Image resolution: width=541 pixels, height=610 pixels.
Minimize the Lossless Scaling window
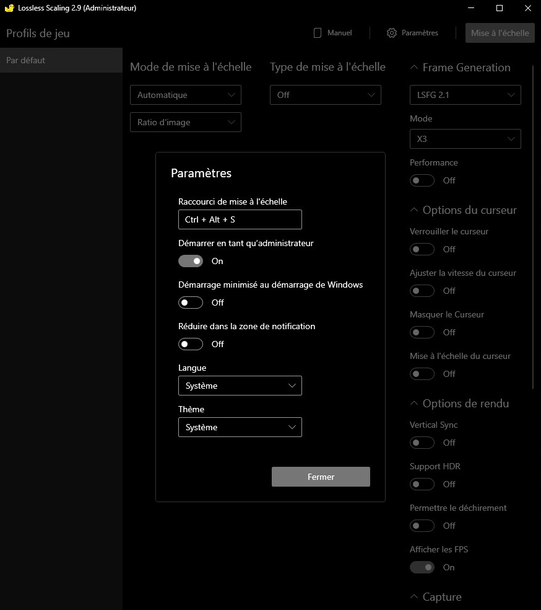(471, 8)
